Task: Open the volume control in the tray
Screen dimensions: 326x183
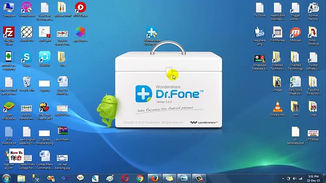Action: click(294, 178)
